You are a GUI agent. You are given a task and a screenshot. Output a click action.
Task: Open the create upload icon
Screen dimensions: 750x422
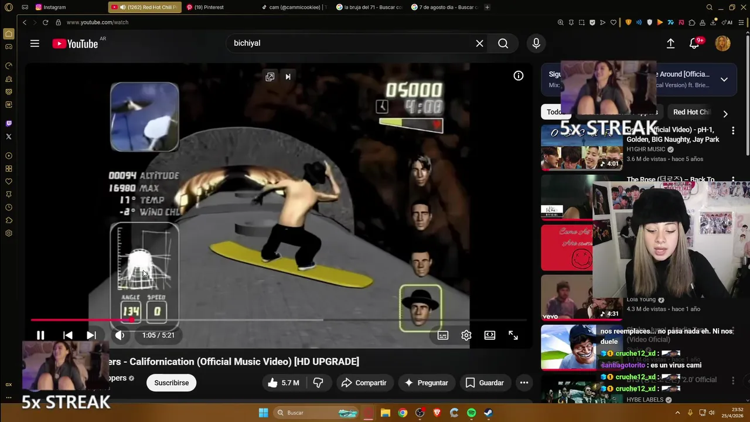pyautogui.click(x=671, y=43)
